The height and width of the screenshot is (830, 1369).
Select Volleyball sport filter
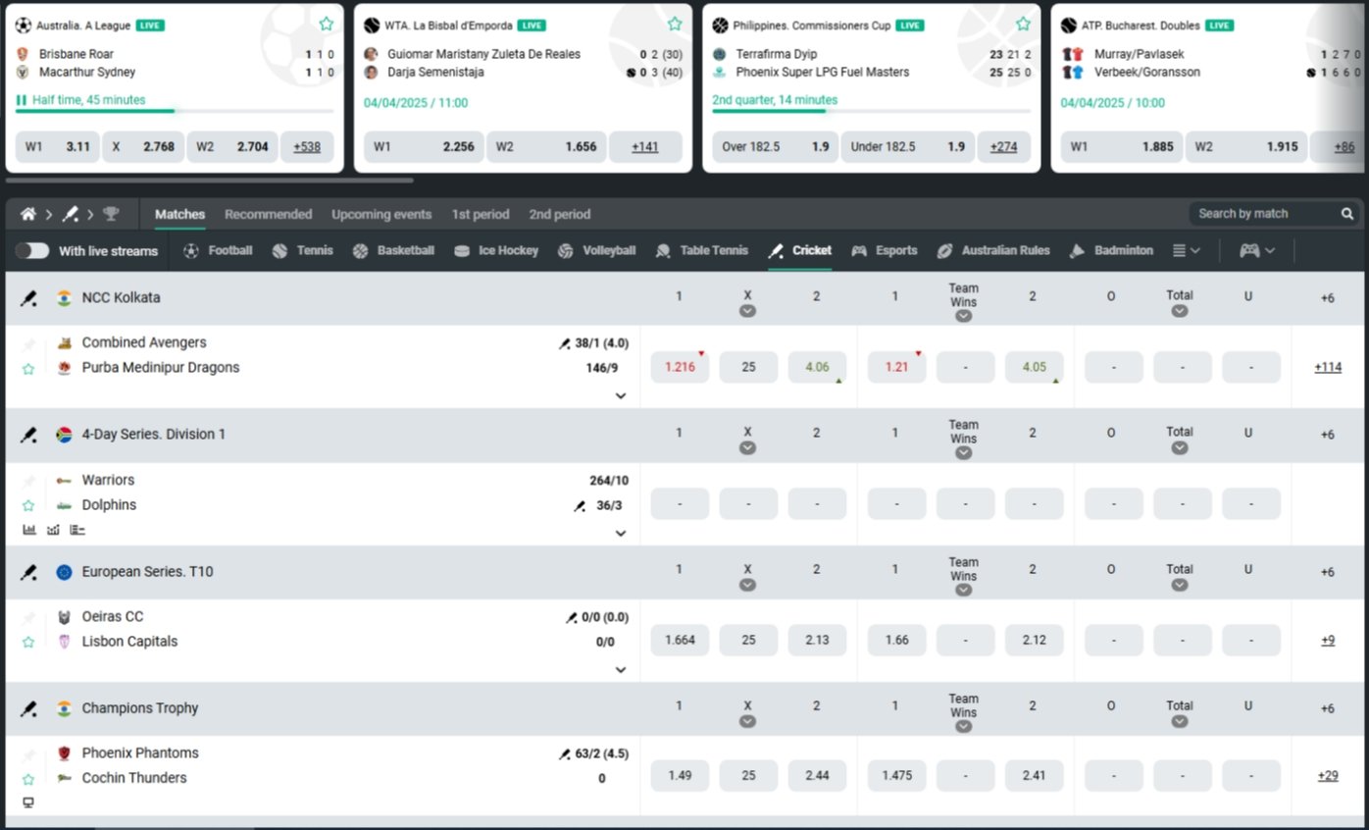[x=596, y=251]
